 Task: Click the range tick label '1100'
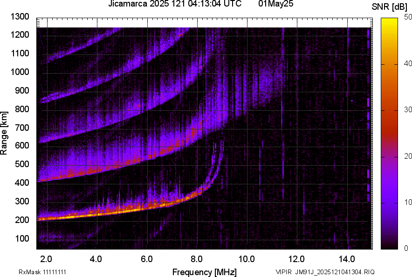click(x=20, y=53)
